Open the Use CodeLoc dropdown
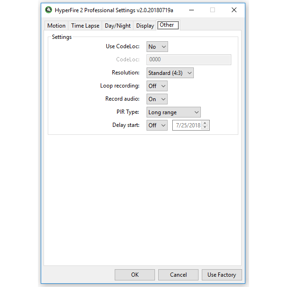This screenshot has height=287, width=287. point(157,47)
